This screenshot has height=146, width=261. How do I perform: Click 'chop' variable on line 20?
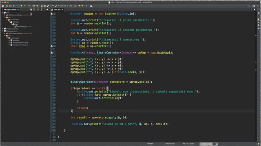(82, 46)
